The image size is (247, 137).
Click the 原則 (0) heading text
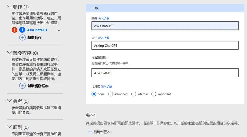[x=21, y=127]
